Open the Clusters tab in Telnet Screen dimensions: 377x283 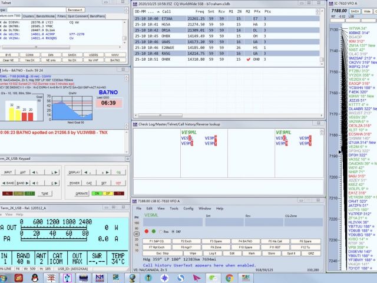click(x=28, y=16)
